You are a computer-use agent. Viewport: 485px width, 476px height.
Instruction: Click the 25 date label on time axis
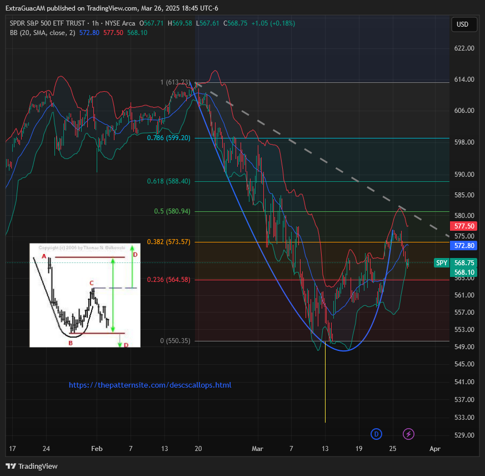click(x=393, y=448)
